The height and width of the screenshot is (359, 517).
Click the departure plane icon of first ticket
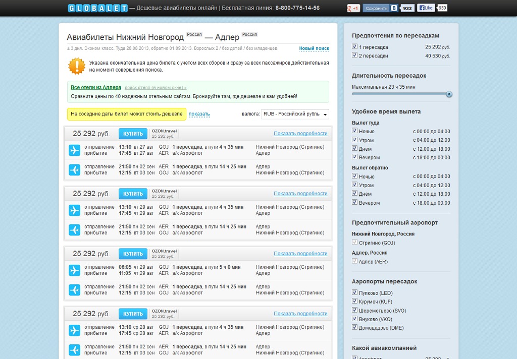click(x=75, y=150)
